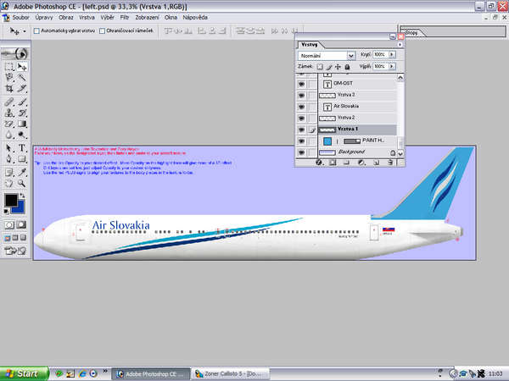Hide the PAINT H.. layer eye
509x381 pixels.
point(301,141)
